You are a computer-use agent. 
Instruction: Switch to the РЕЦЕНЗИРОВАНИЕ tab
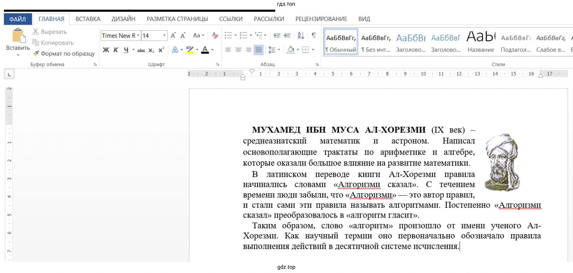click(321, 19)
